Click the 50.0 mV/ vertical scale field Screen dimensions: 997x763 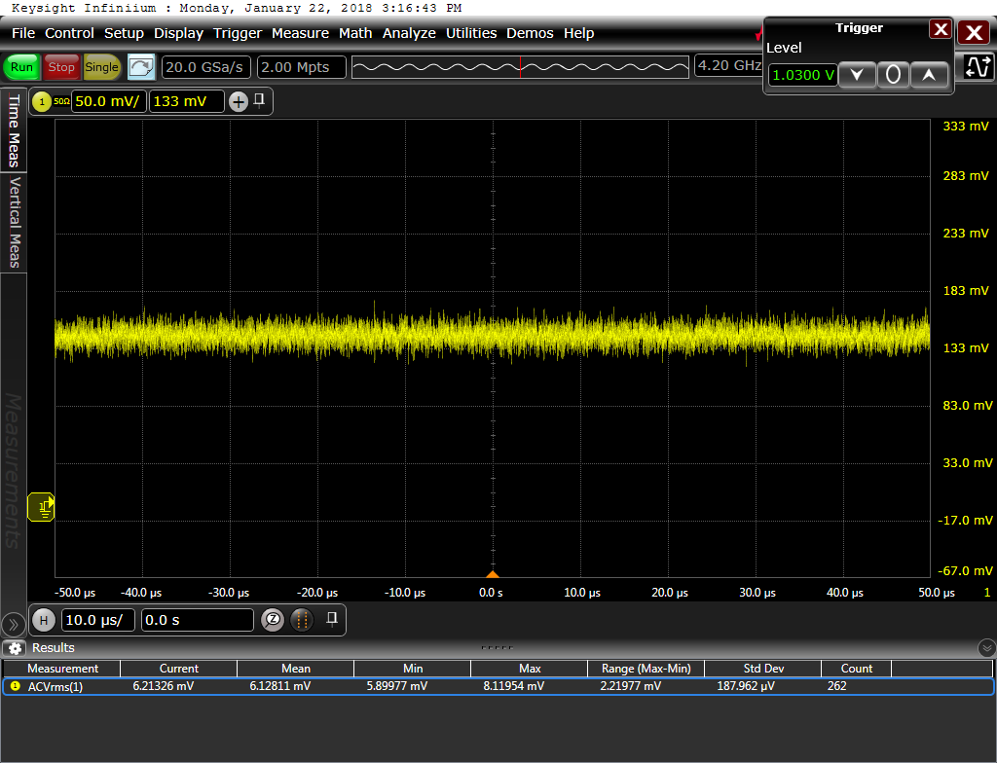coord(108,101)
